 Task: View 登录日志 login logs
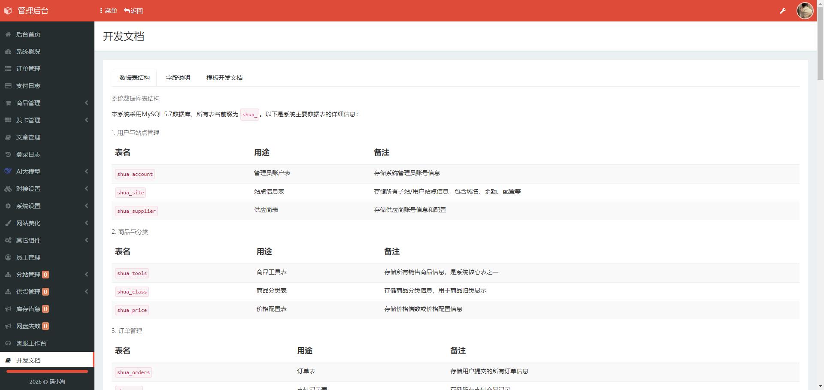tap(27, 154)
